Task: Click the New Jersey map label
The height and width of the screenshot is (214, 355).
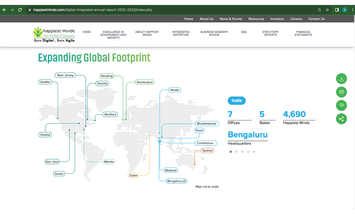Action: tap(65, 75)
